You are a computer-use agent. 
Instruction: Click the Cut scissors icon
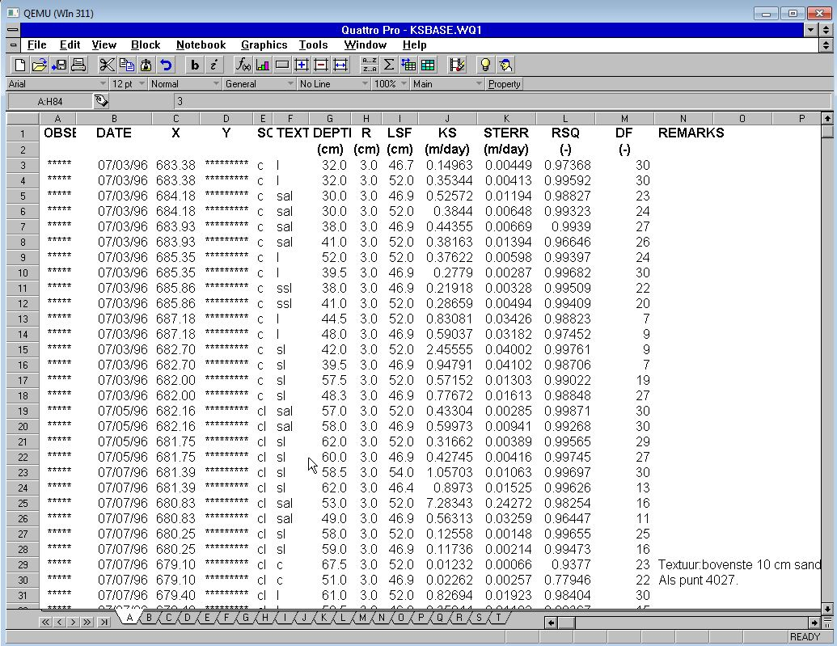[107, 65]
